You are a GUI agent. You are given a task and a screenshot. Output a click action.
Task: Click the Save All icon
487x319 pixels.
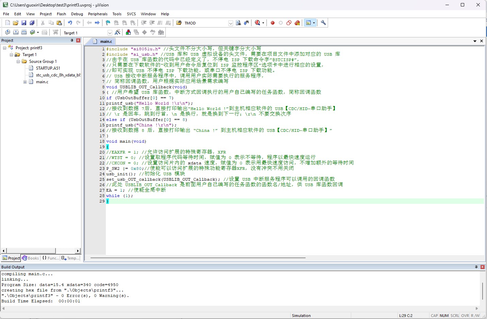[x=32, y=23]
